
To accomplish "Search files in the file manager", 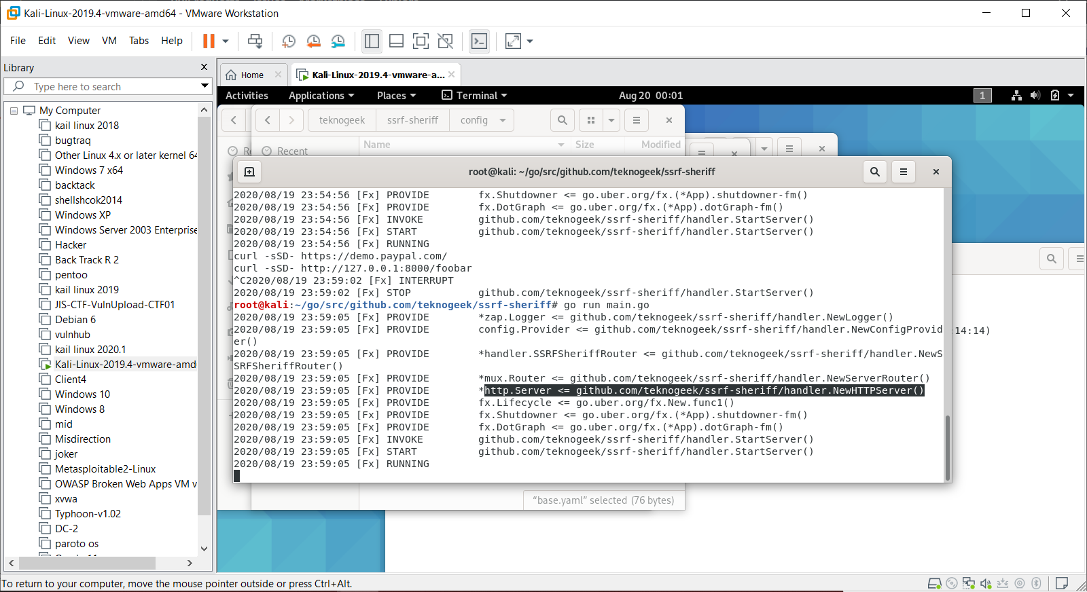I will click(x=563, y=120).
